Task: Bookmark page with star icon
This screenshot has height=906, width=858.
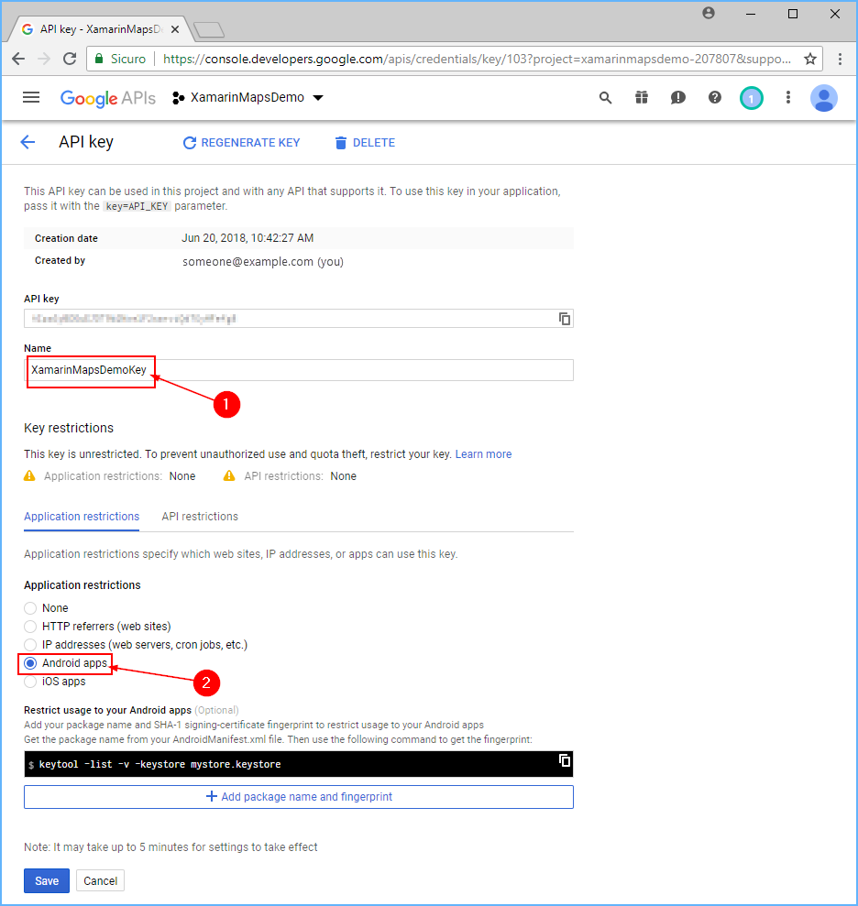Action: click(810, 59)
